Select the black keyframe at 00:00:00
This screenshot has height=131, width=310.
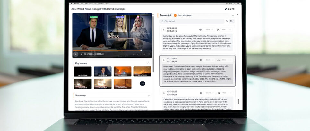[83, 71]
